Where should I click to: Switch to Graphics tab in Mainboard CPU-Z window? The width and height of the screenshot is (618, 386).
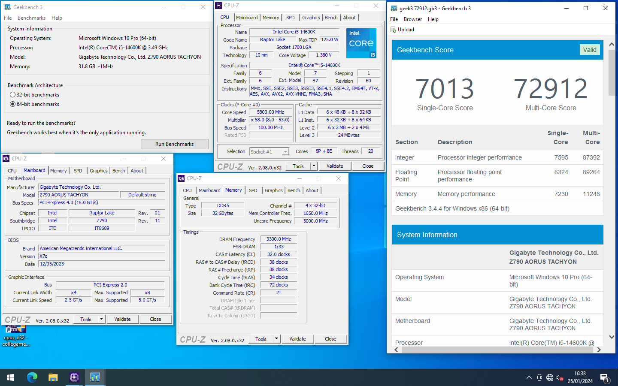pos(99,171)
